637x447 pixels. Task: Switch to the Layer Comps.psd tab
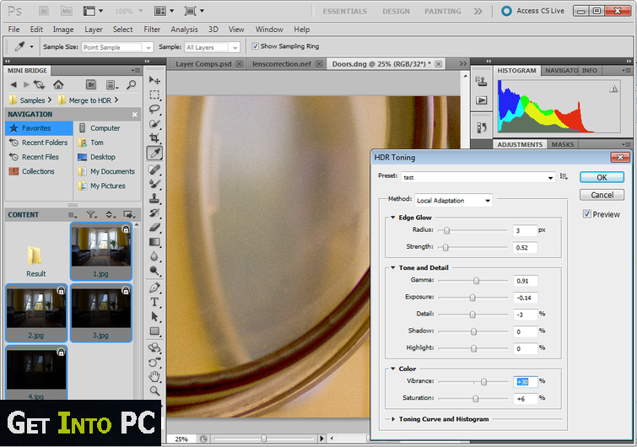tap(203, 64)
